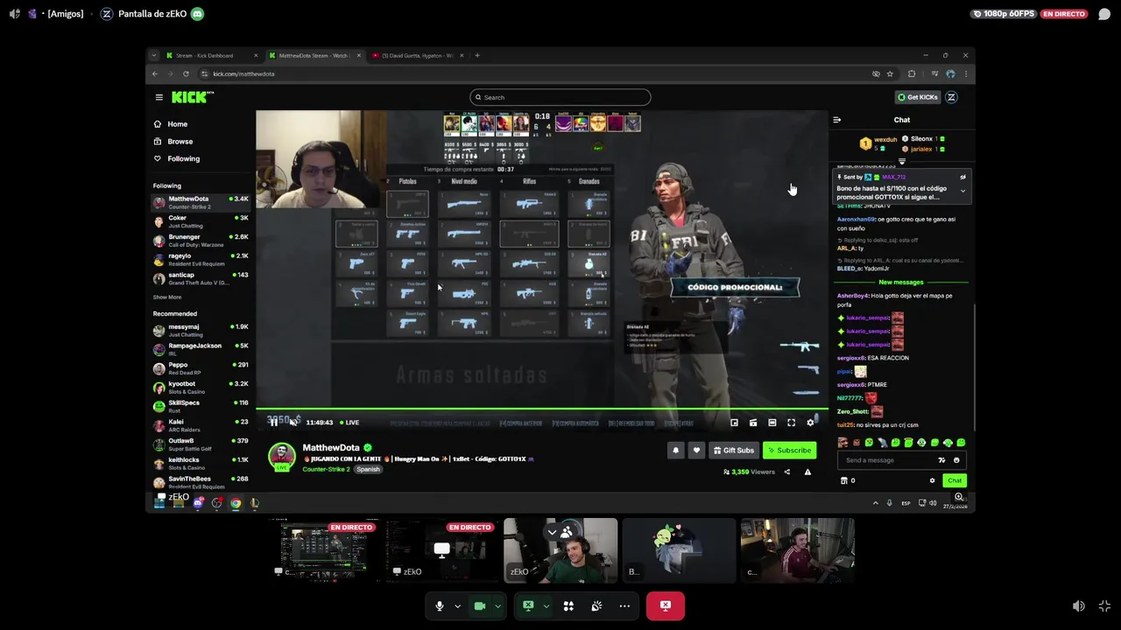
Task: Collapse participants chevron above zEkO tile
Action: [552, 531]
